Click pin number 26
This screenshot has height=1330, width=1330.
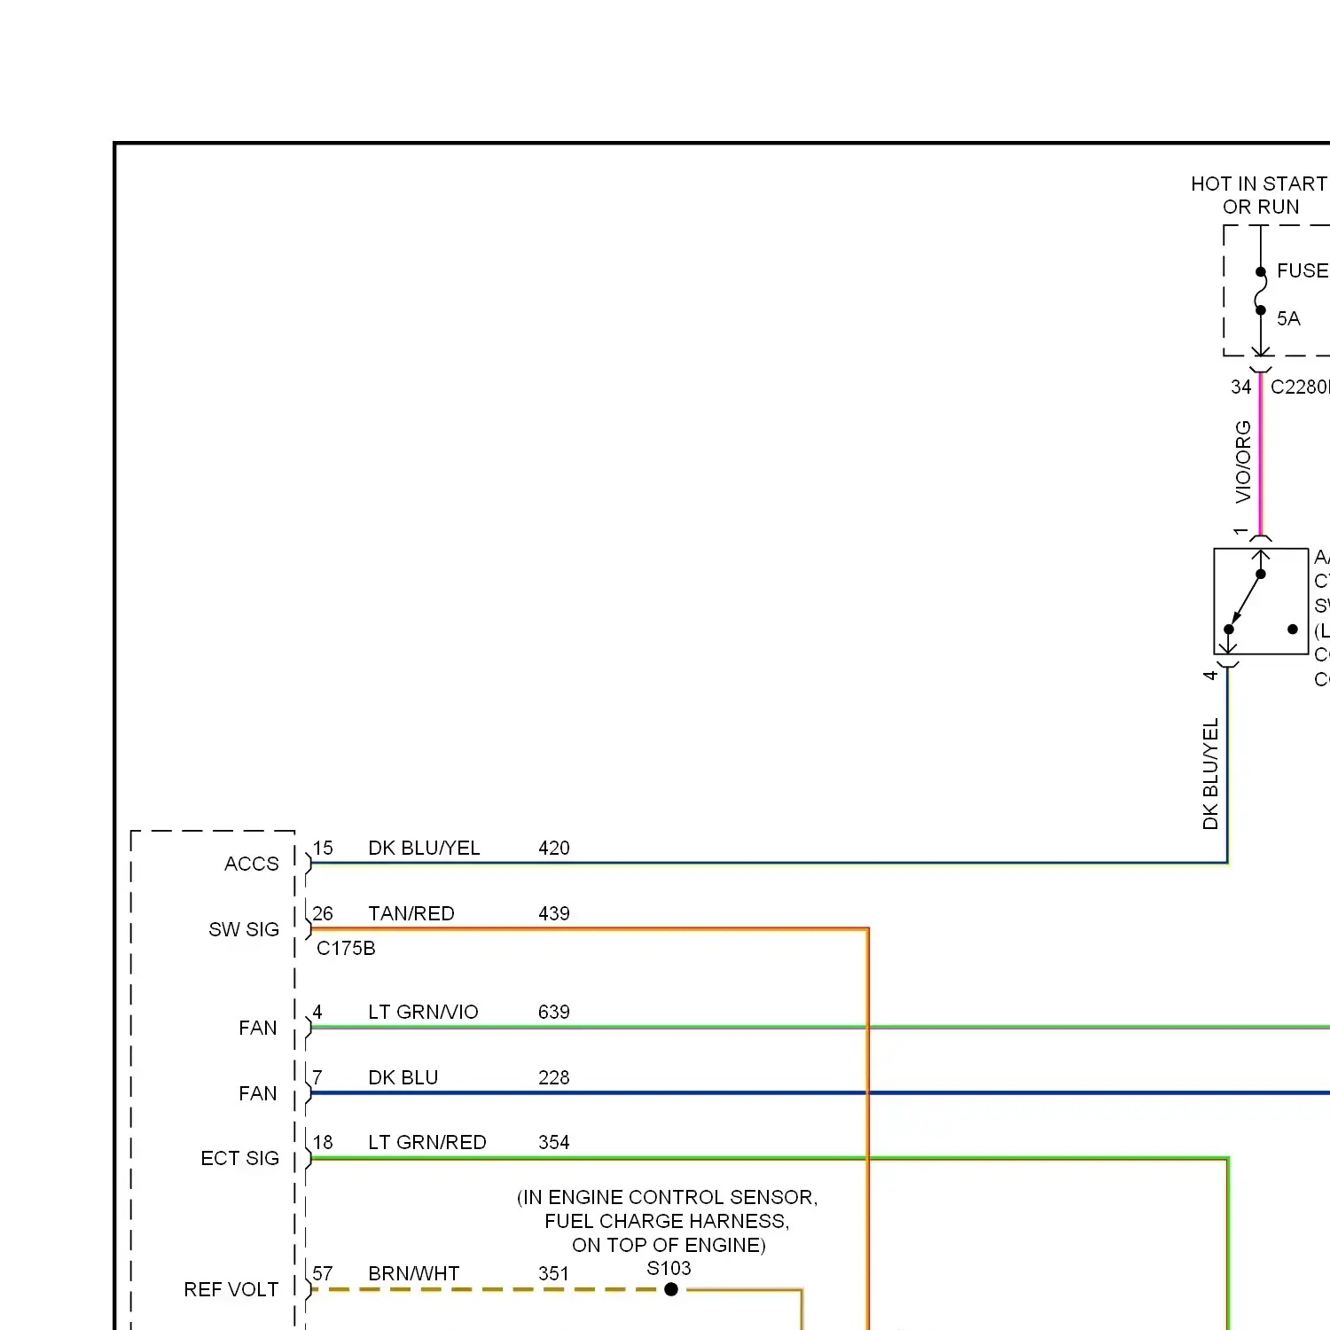coord(323,913)
